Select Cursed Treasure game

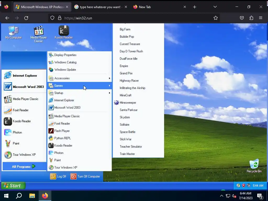click(138, 44)
